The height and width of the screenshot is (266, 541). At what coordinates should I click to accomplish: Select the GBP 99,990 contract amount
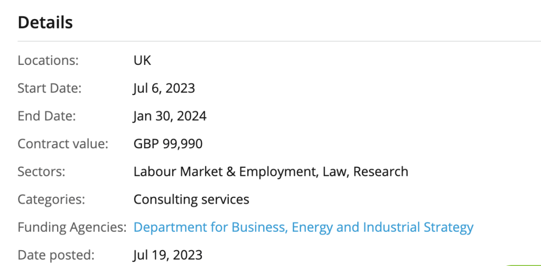tap(168, 144)
